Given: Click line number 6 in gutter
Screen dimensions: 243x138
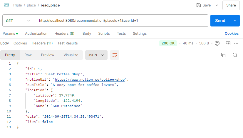Looking at the screenshot, I should point(10,90).
